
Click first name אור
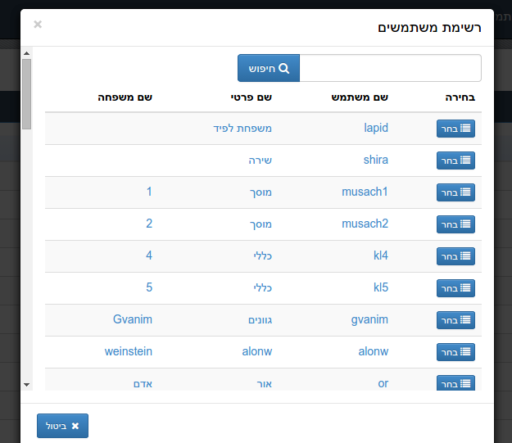click(264, 384)
